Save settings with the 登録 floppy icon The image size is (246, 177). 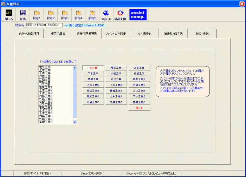point(23,15)
